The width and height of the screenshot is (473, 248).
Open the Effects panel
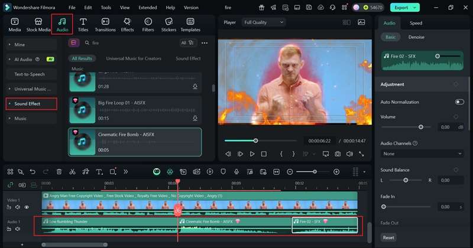coord(127,25)
